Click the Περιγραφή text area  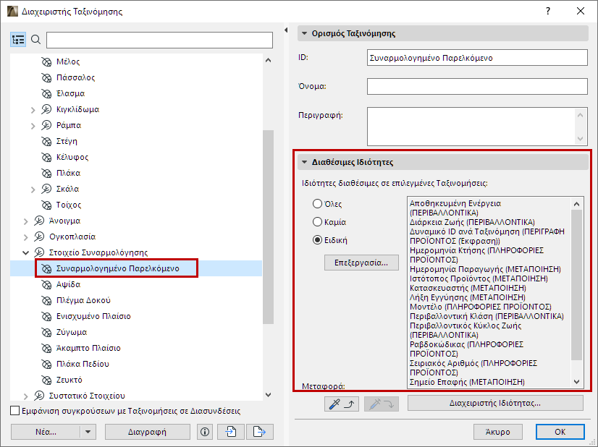point(471,127)
